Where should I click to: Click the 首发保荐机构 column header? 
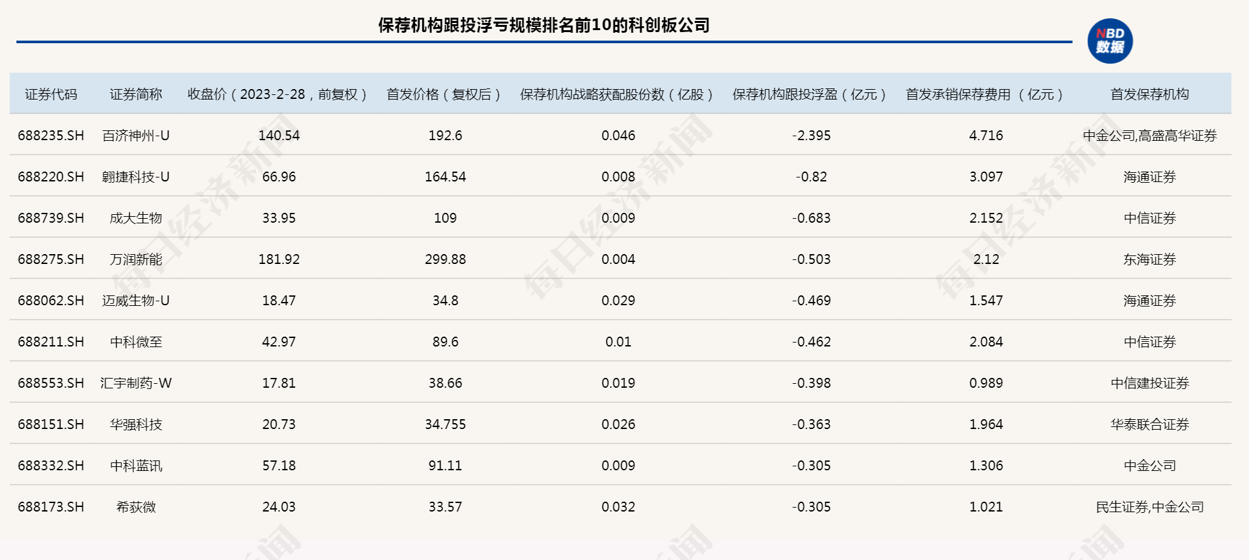(x=1149, y=94)
